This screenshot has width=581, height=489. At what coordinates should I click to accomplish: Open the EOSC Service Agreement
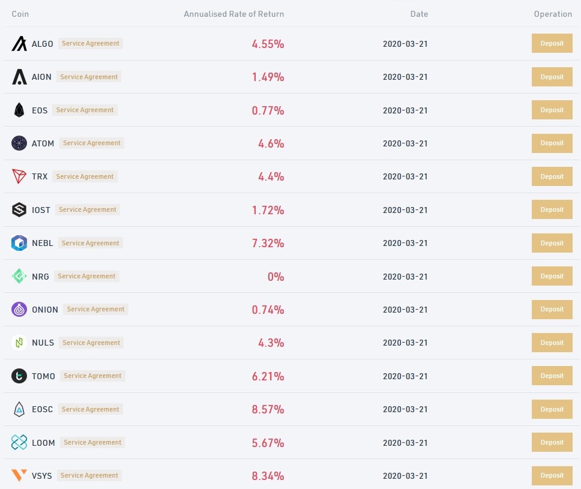pos(91,409)
